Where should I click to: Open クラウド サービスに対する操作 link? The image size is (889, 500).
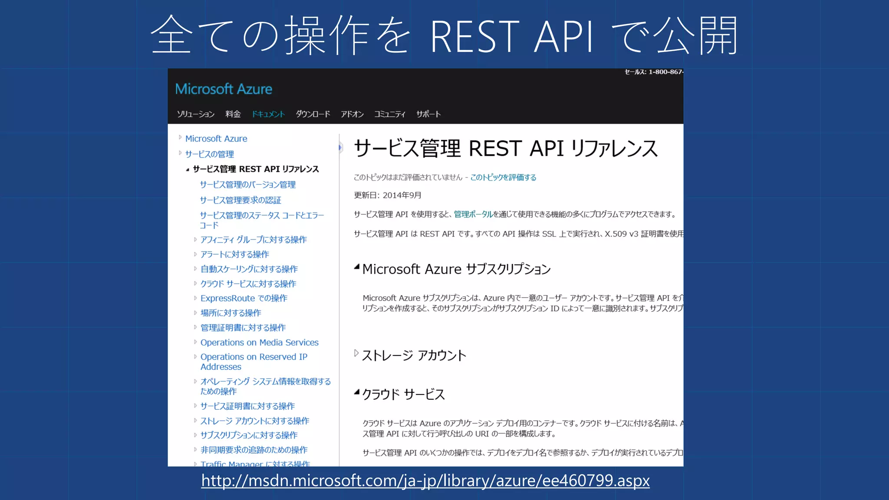[248, 284]
